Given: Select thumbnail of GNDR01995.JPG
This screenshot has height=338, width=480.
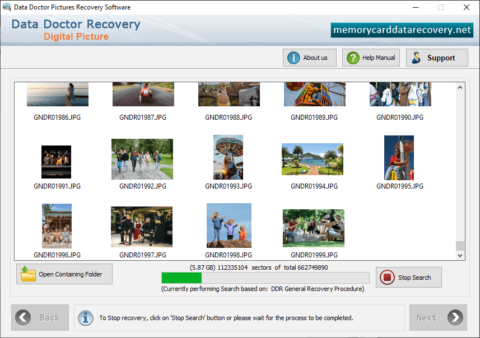Looking at the screenshot, I should pos(399,158).
